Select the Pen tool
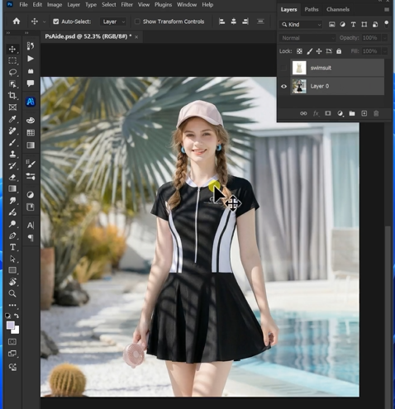This screenshot has height=409, width=395. click(x=12, y=235)
